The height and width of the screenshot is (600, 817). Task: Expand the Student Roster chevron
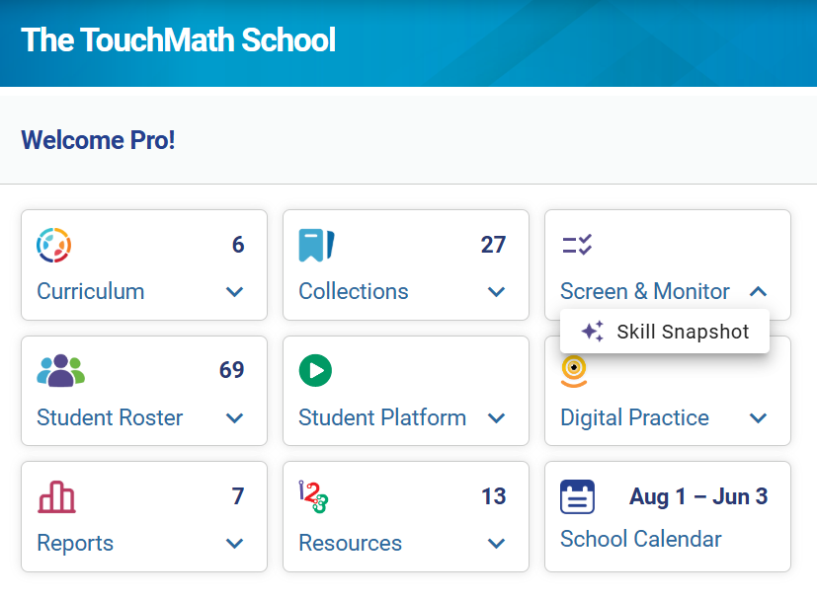coord(235,417)
